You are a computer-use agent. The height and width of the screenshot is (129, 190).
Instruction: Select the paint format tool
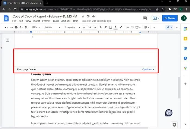click(26, 27)
